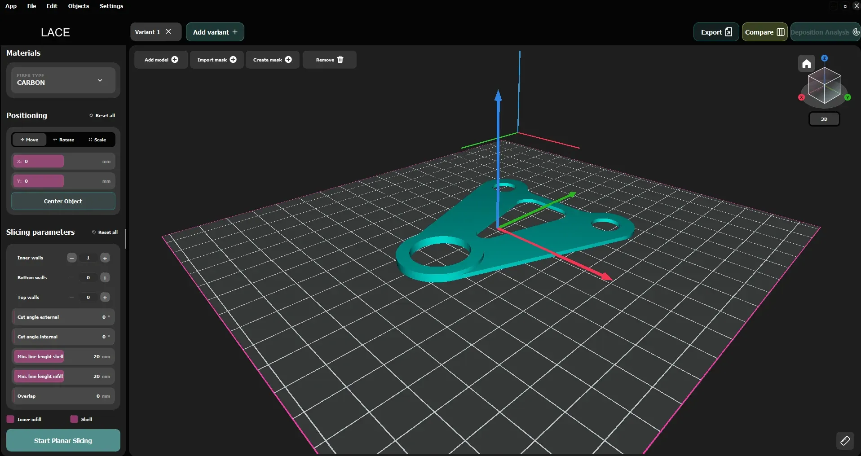This screenshot has height=456, width=861.
Task: Increase Bottom walls with plus
Action: 105,278
